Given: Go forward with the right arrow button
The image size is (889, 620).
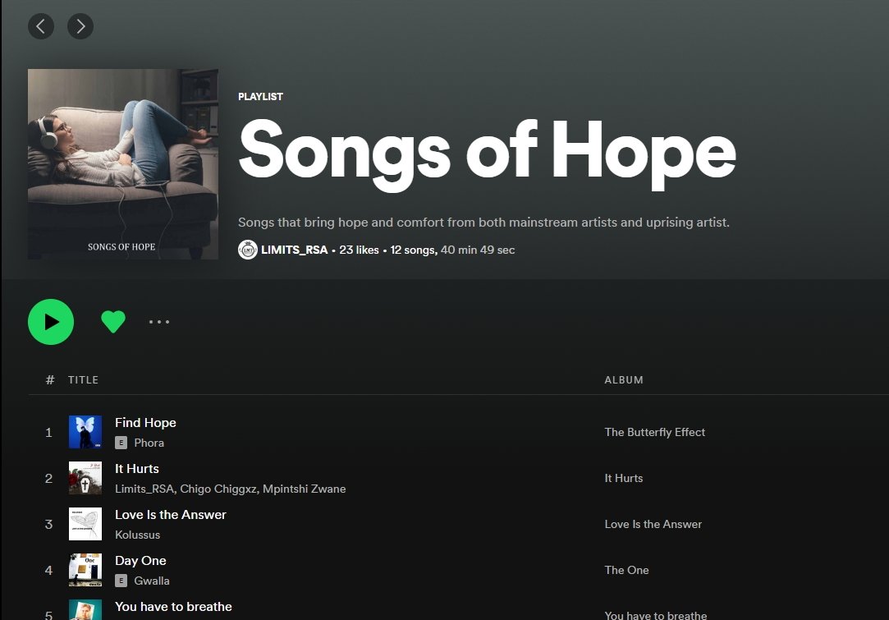Looking at the screenshot, I should pos(80,26).
